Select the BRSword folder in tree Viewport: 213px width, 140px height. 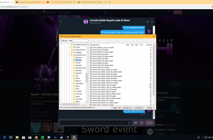(78, 60)
